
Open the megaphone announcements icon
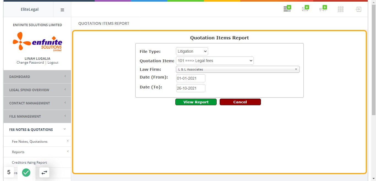[x=323, y=9]
